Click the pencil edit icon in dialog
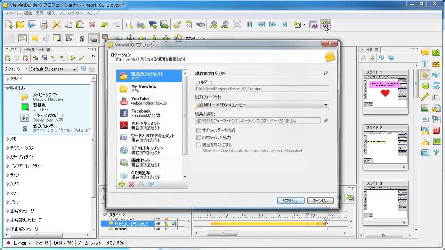This screenshot has height=250, width=445. tap(326, 73)
